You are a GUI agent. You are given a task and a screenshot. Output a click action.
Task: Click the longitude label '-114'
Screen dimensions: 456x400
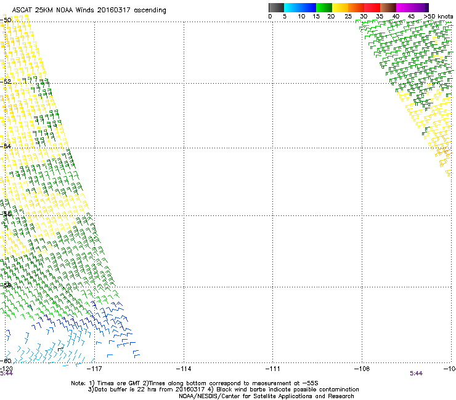(x=184, y=369)
